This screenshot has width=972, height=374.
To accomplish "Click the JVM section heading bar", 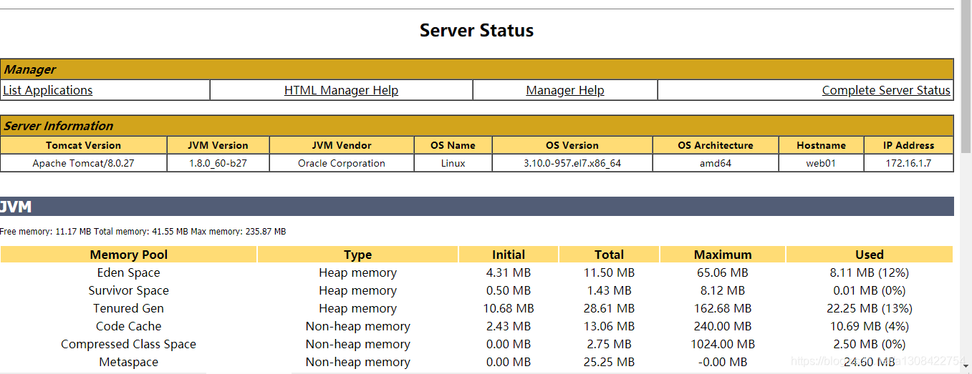I will (x=477, y=206).
